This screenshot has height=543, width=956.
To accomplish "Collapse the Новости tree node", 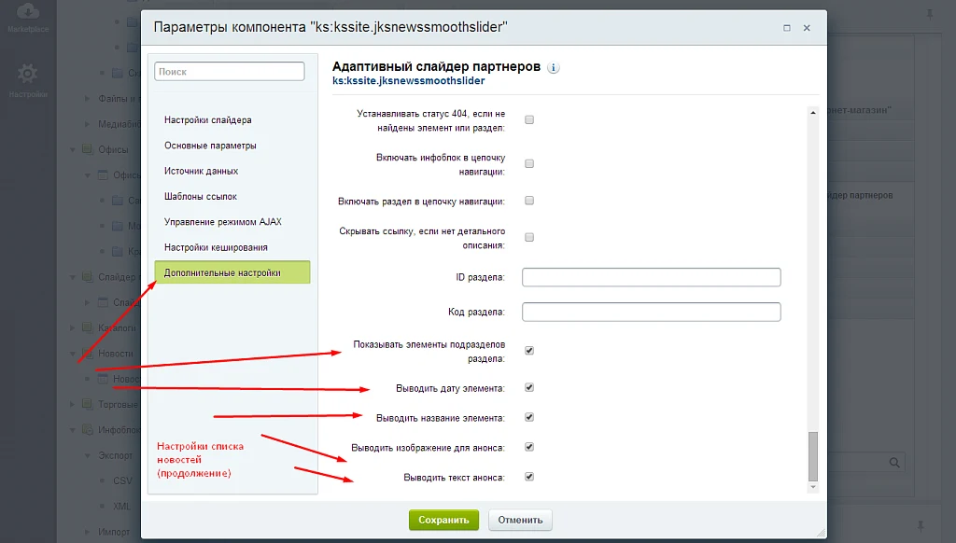I will [x=73, y=354].
